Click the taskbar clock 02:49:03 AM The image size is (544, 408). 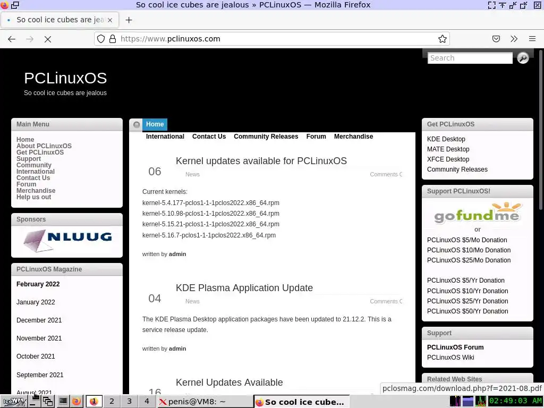coord(515,401)
